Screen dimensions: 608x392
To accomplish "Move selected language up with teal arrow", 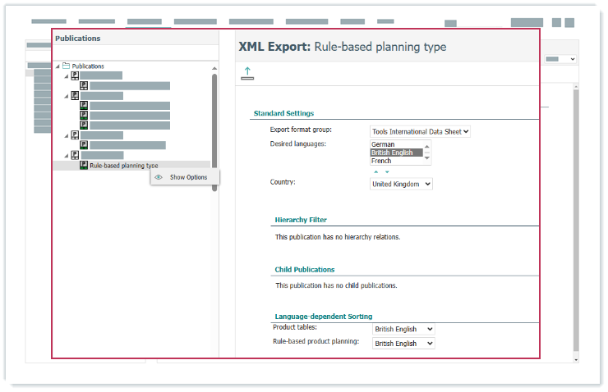I will point(375,172).
